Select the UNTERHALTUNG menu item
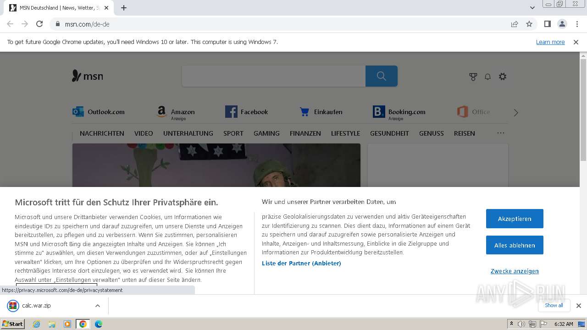 (x=188, y=133)
